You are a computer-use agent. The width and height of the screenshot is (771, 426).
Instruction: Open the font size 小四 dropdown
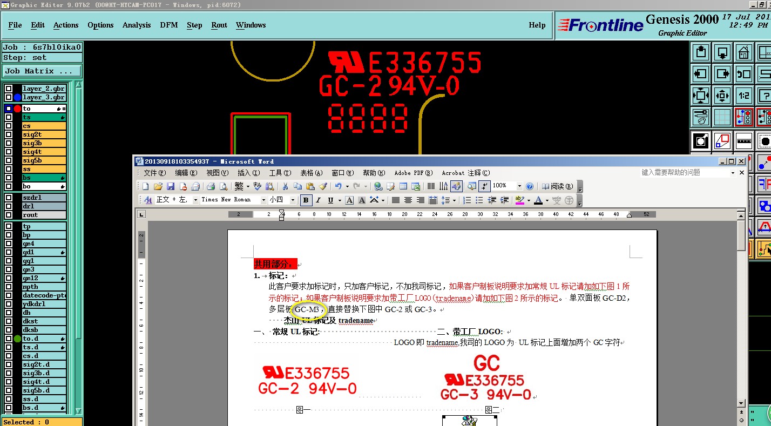coord(293,200)
